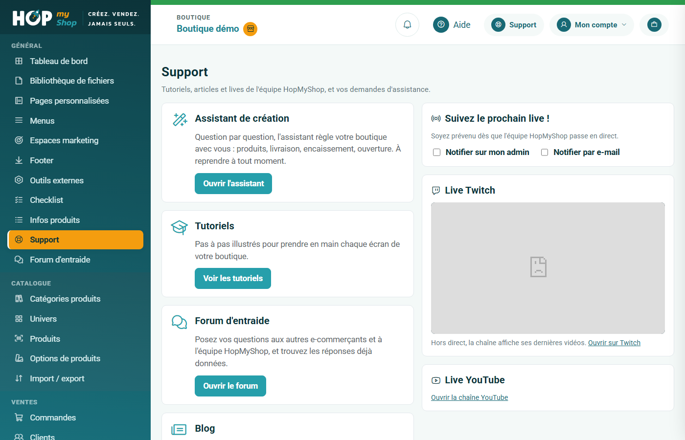Click the lifebuoy icon in header Support button
Screen dimensions: 685x440
498,24
